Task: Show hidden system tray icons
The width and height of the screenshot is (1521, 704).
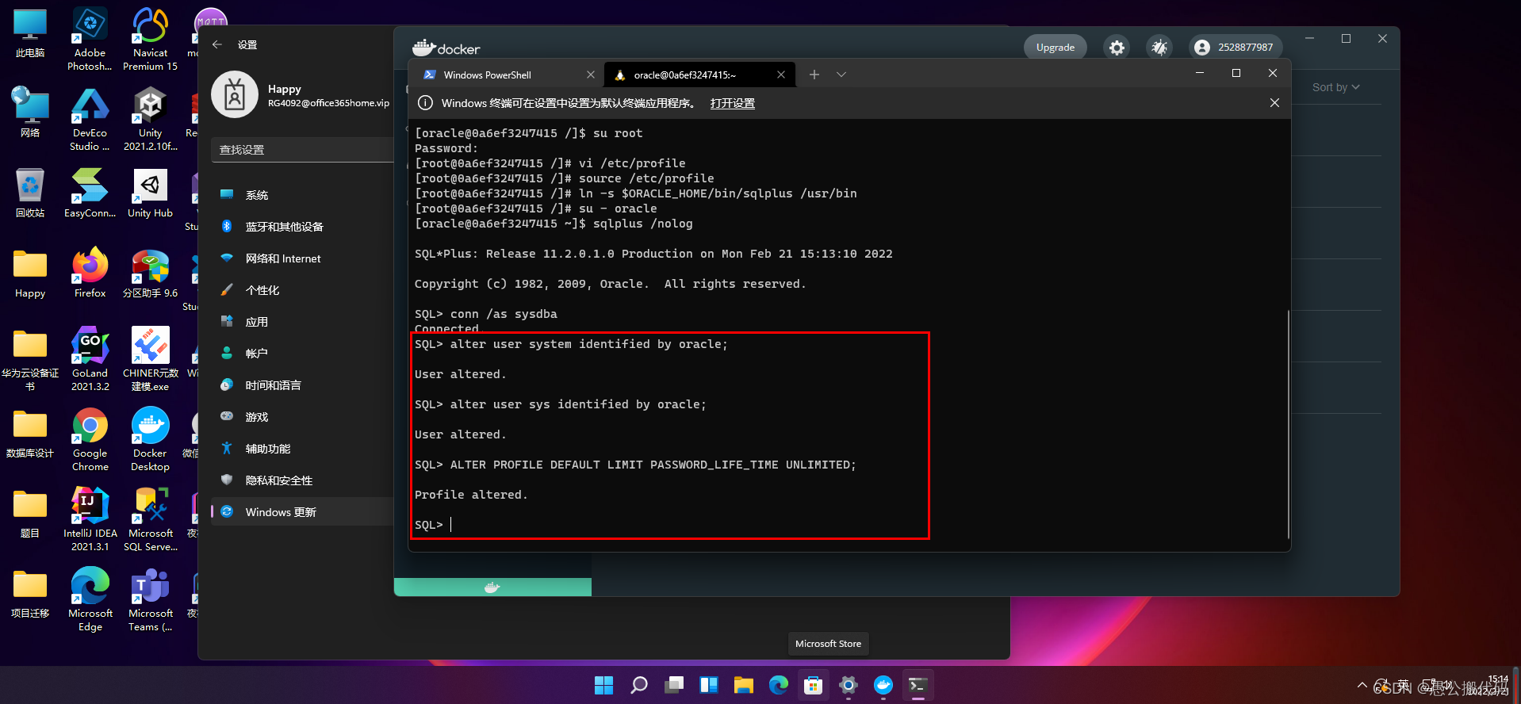Action: (1362, 685)
